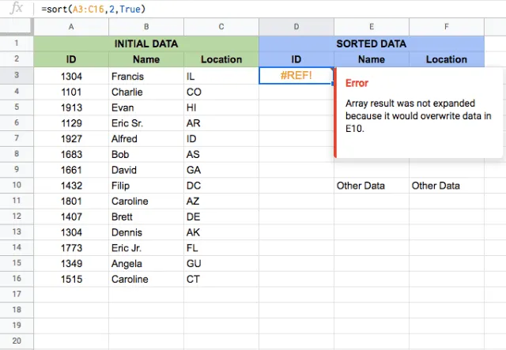The width and height of the screenshot is (506, 350).
Task: Select the cell containing Francis
Action: tap(146, 76)
